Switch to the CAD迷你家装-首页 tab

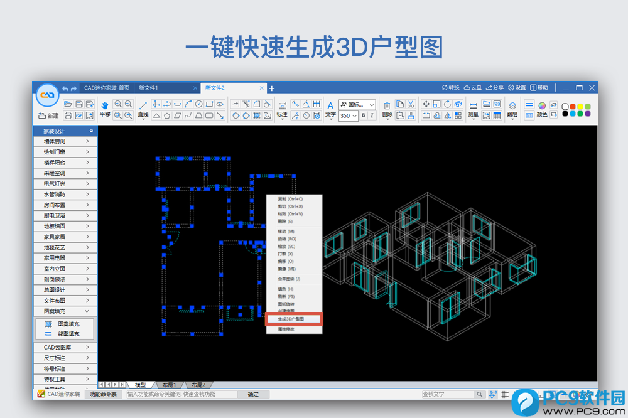click(x=107, y=88)
